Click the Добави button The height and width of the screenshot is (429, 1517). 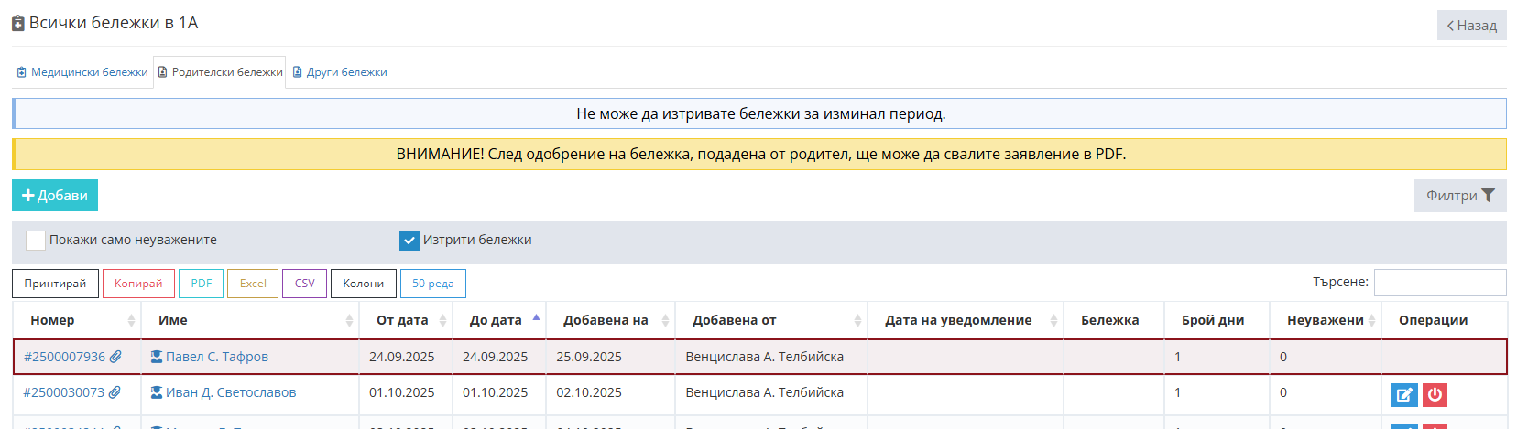[x=55, y=195]
